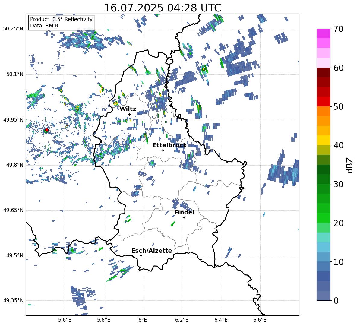The height and width of the screenshot is (326, 357).
Task: Click the 'Product: 0.5° Reflectivity' text
Action: point(61,19)
